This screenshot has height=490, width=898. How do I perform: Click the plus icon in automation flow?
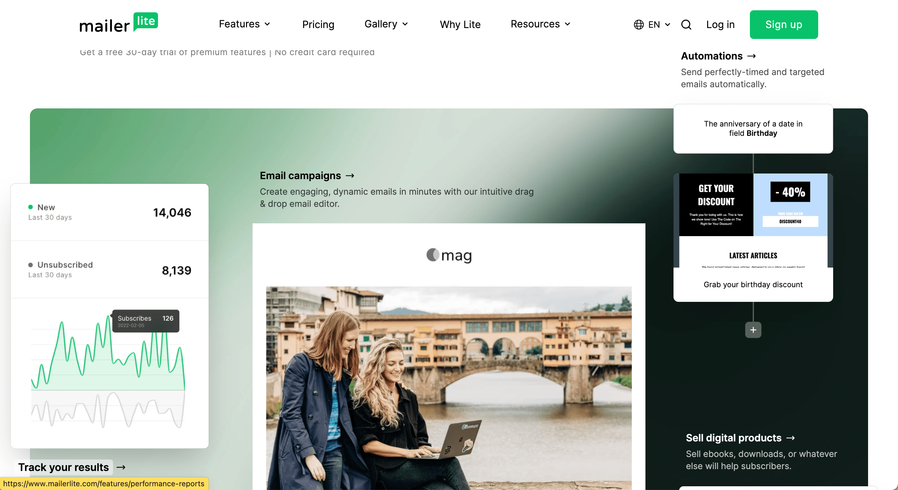(x=753, y=330)
